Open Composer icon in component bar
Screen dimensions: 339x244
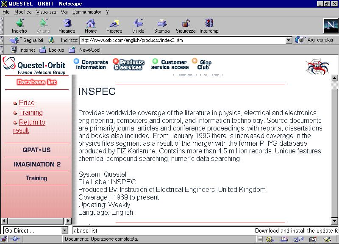(327, 239)
